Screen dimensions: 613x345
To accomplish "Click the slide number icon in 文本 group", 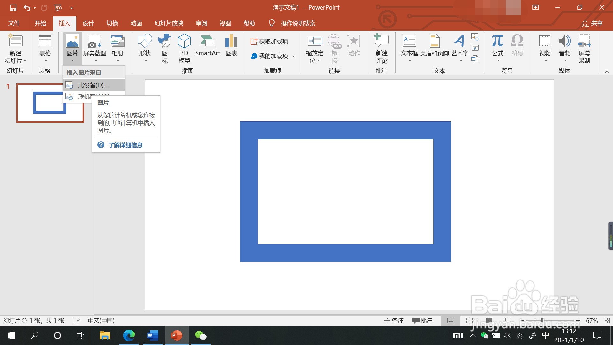I will tap(475, 48).
